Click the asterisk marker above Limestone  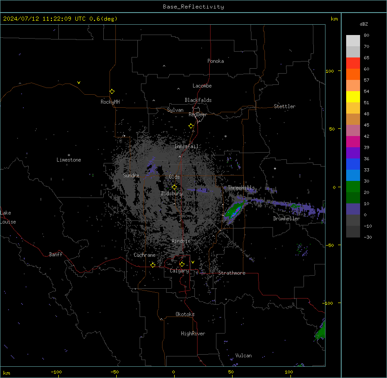(69, 155)
